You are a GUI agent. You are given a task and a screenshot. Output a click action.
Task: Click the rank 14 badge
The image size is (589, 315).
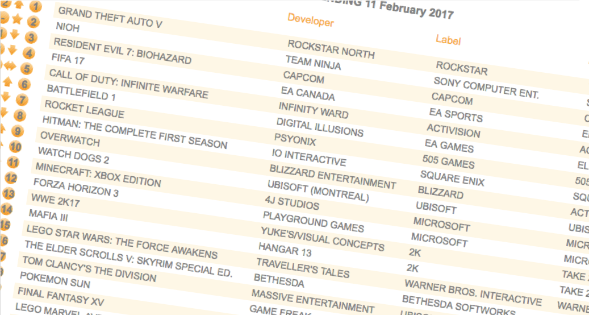[x=6, y=209]
